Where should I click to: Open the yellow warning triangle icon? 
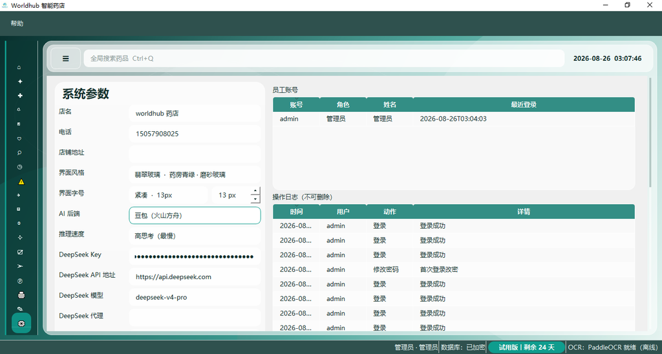(x=21, y=182)
